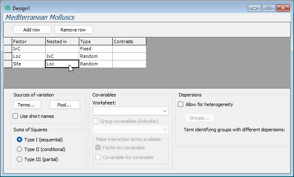This screenshot has width=294, height=177.
Task: Click the Design1 window app icon
Action: 7,8
